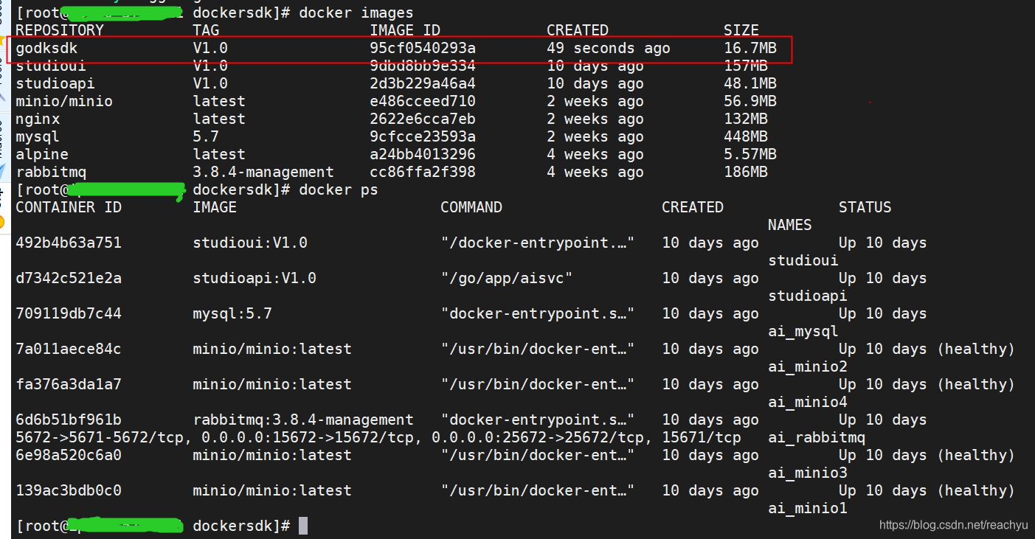
Task: Click the 448MB size value
Action: pyautogui.click(x=746, y=136)
